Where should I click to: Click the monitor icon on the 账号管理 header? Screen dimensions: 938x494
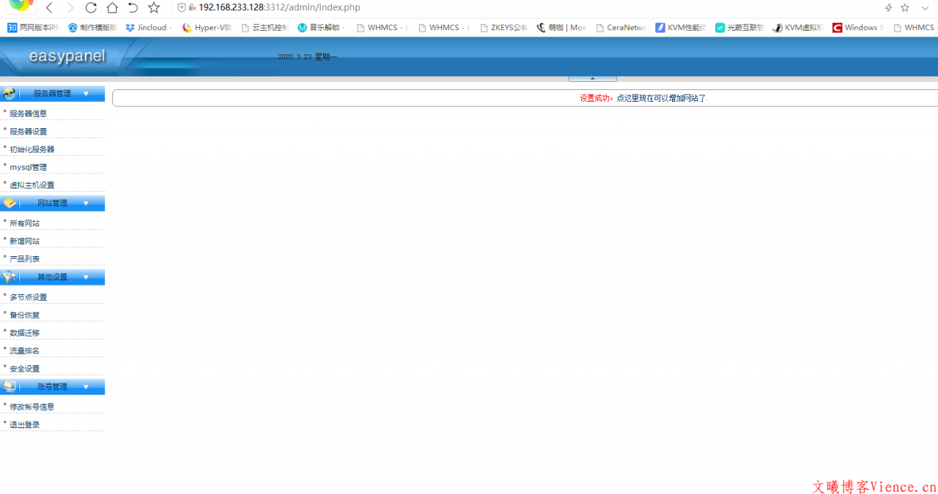coord(10,386)
